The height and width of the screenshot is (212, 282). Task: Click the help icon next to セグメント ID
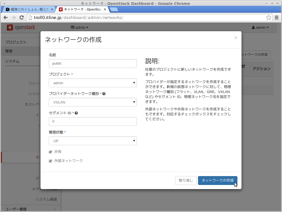click(76, 113)
